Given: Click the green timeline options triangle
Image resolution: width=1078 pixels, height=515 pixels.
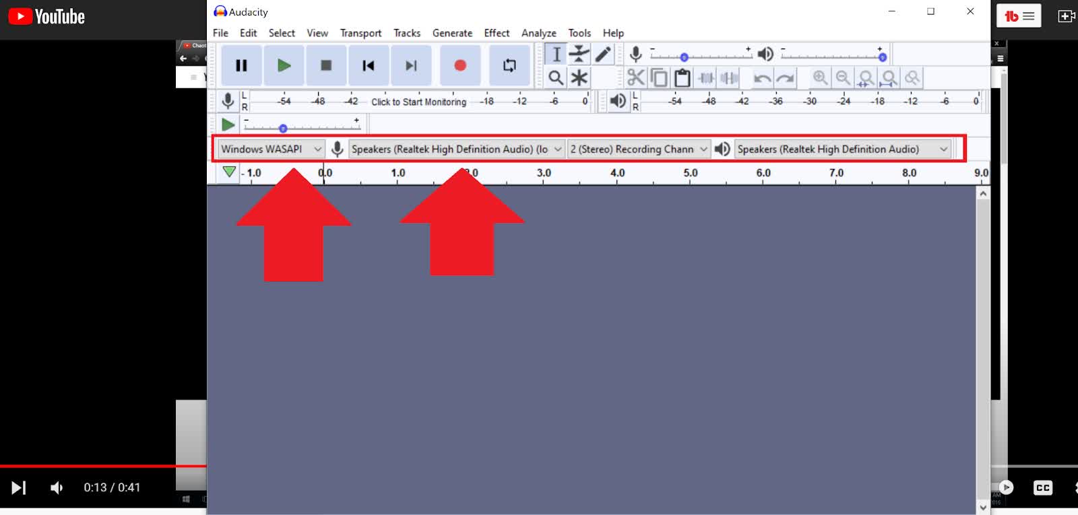Looking at the screenshot, I should coord(229,172).
